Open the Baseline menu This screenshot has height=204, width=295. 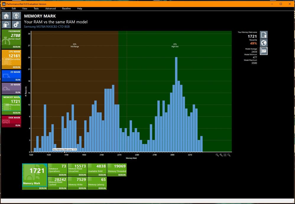click(66, 9)
